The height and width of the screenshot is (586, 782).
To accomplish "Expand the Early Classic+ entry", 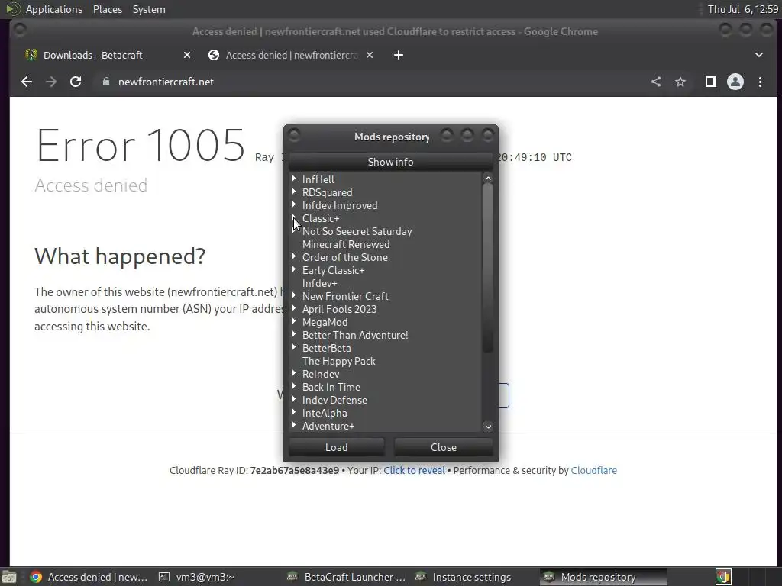I will tap(294, 269).
